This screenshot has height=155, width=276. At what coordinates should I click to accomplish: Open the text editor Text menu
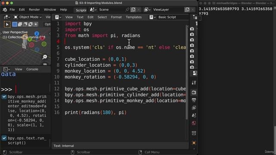click(x=80, y=17)
